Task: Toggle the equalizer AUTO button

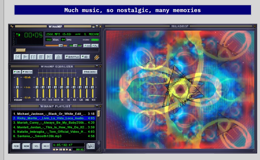Action: point(27,72)
